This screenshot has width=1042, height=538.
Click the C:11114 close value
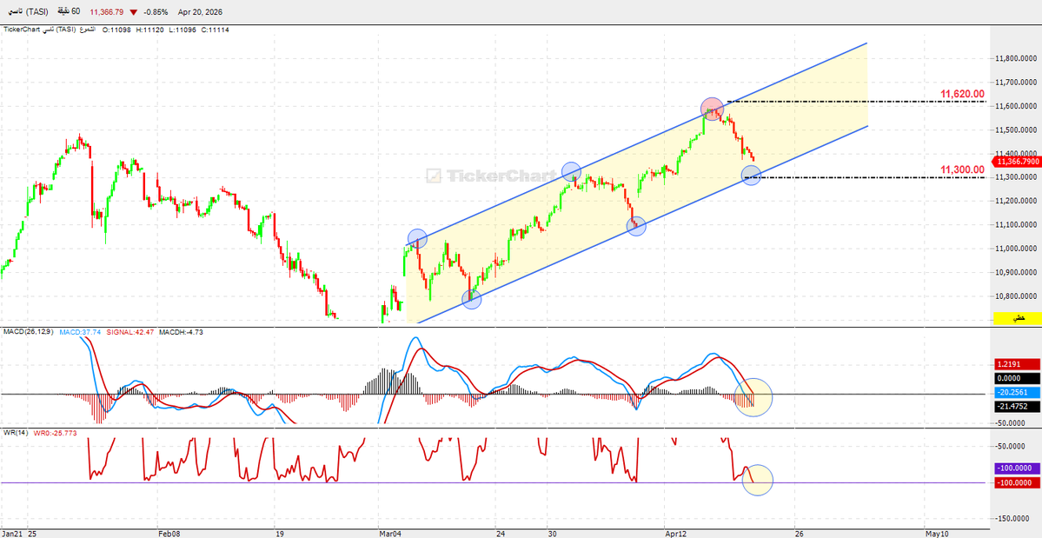[215, 30]
